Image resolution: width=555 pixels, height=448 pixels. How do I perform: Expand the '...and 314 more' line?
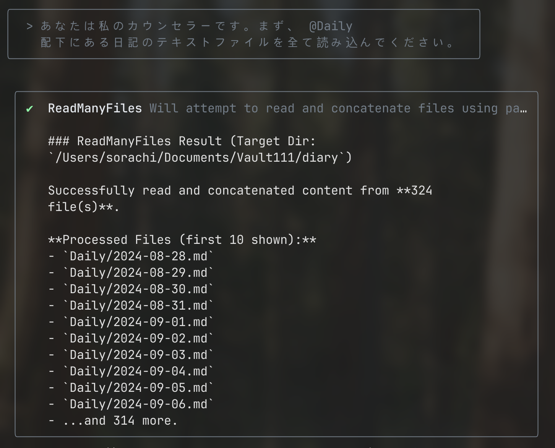point(120,421)
